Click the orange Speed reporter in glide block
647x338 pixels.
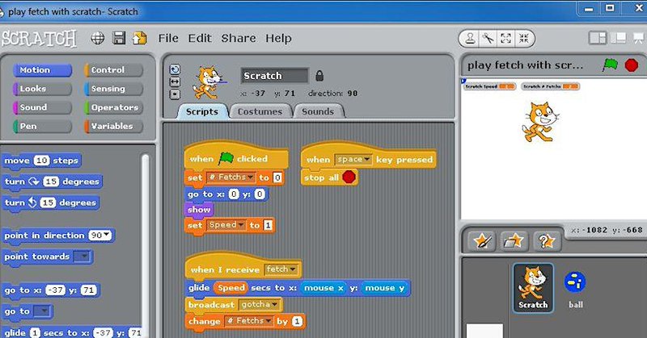click(x=230, y=288)
